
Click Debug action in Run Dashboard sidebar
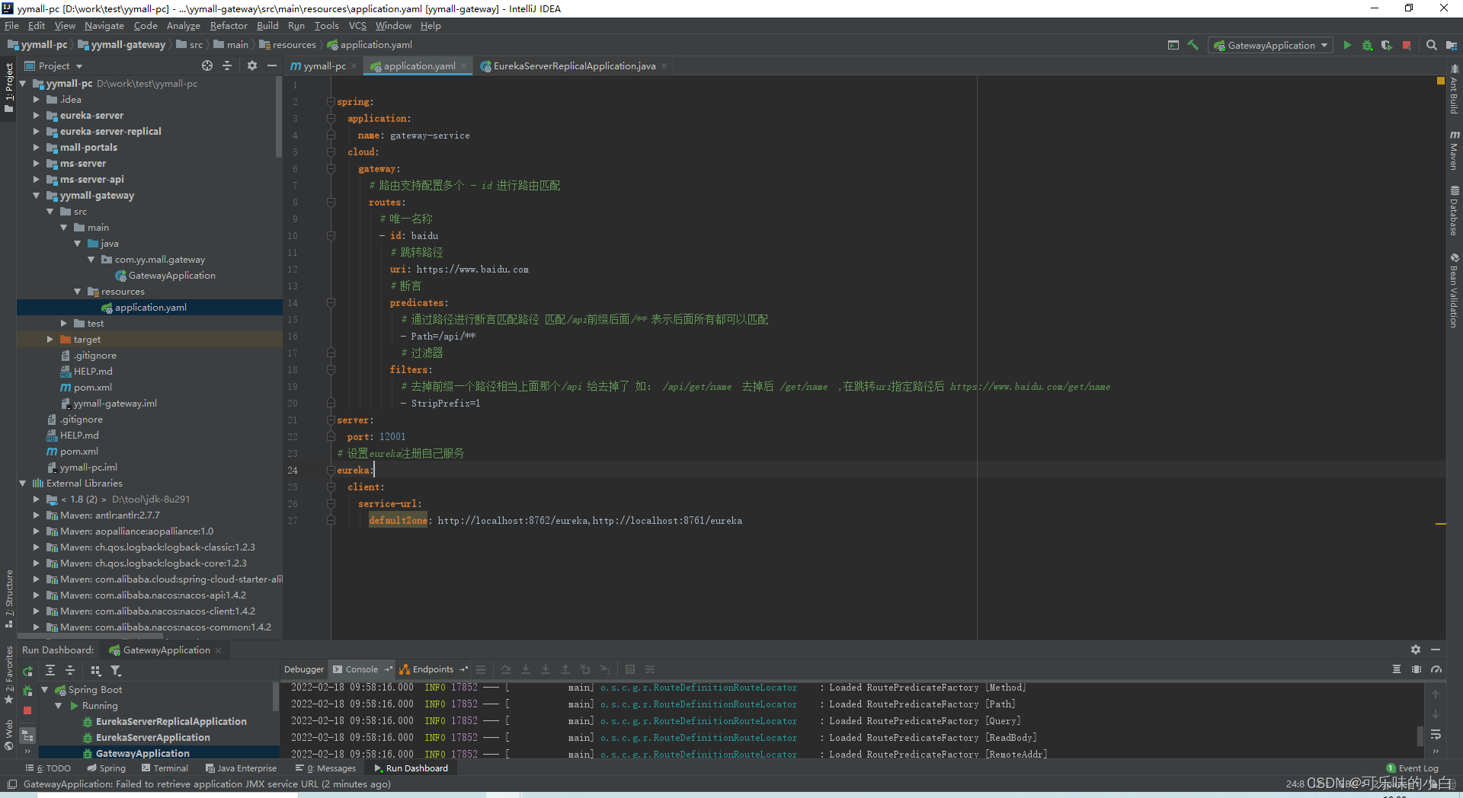pos(27,691)
